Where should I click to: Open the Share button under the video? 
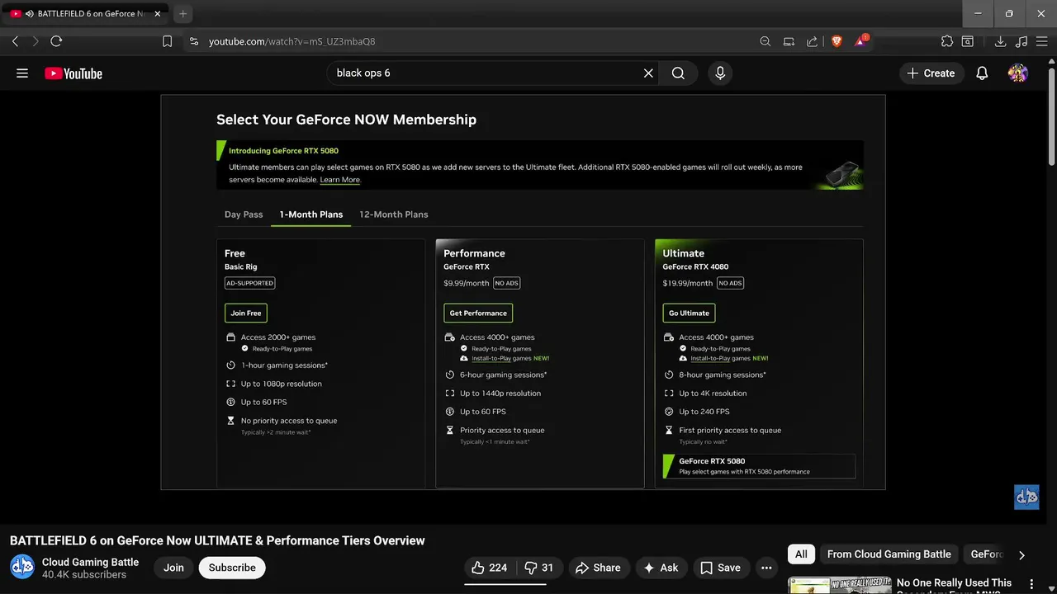tap(598, 568)
